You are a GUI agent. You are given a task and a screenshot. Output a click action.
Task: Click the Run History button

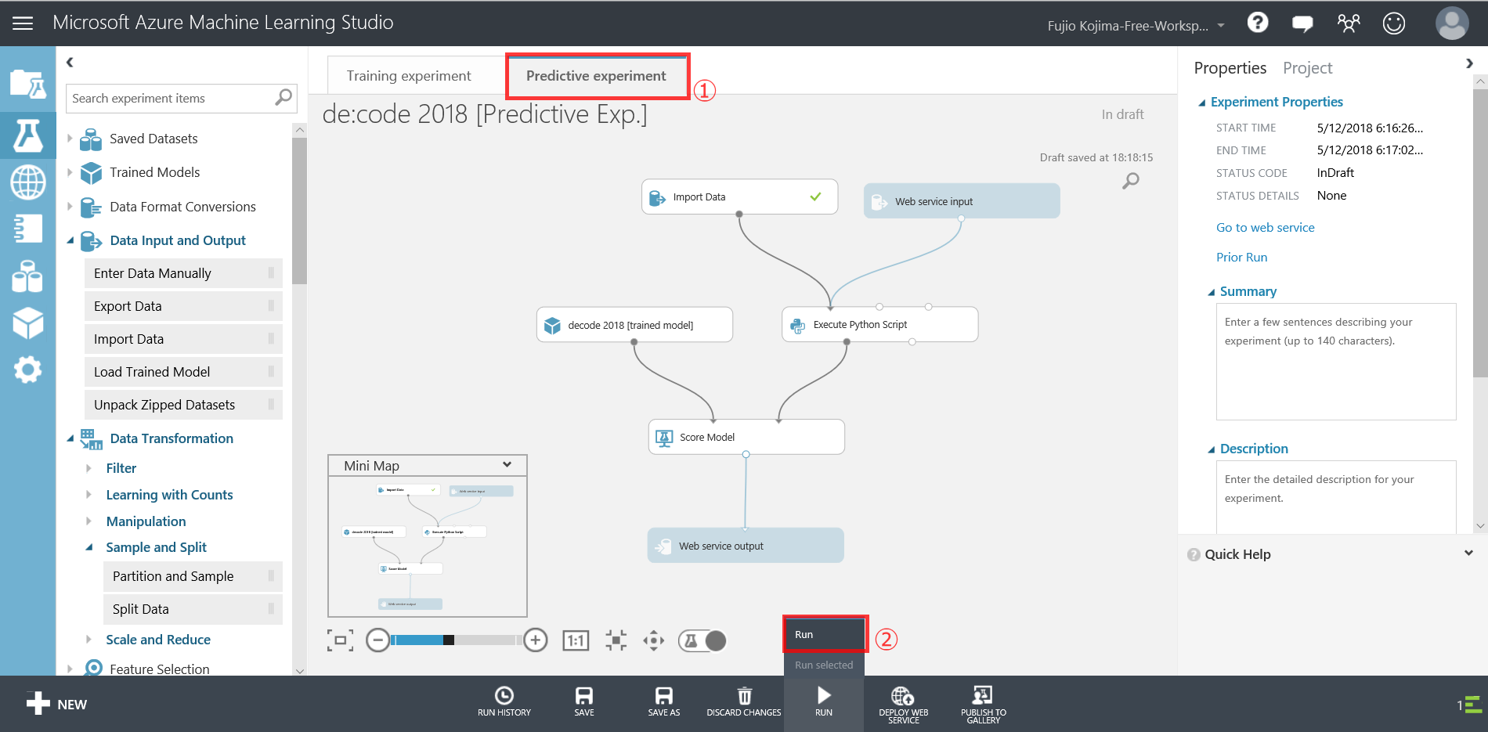(x=504, y=701)
